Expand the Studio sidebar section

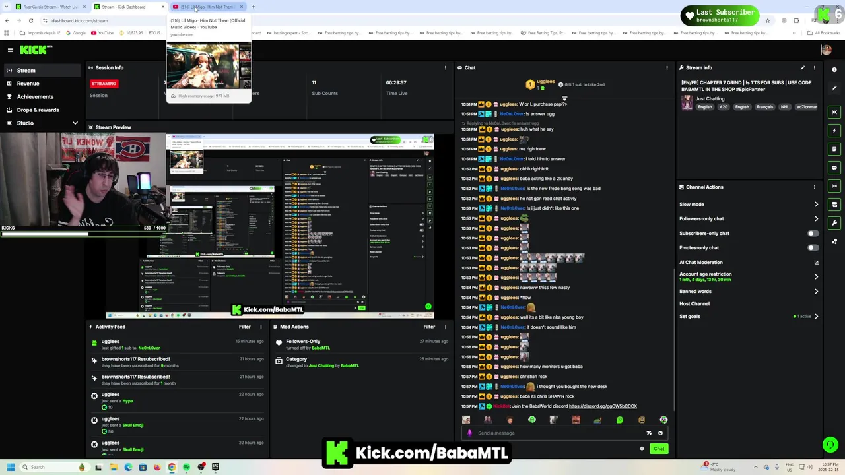[41, 123]
